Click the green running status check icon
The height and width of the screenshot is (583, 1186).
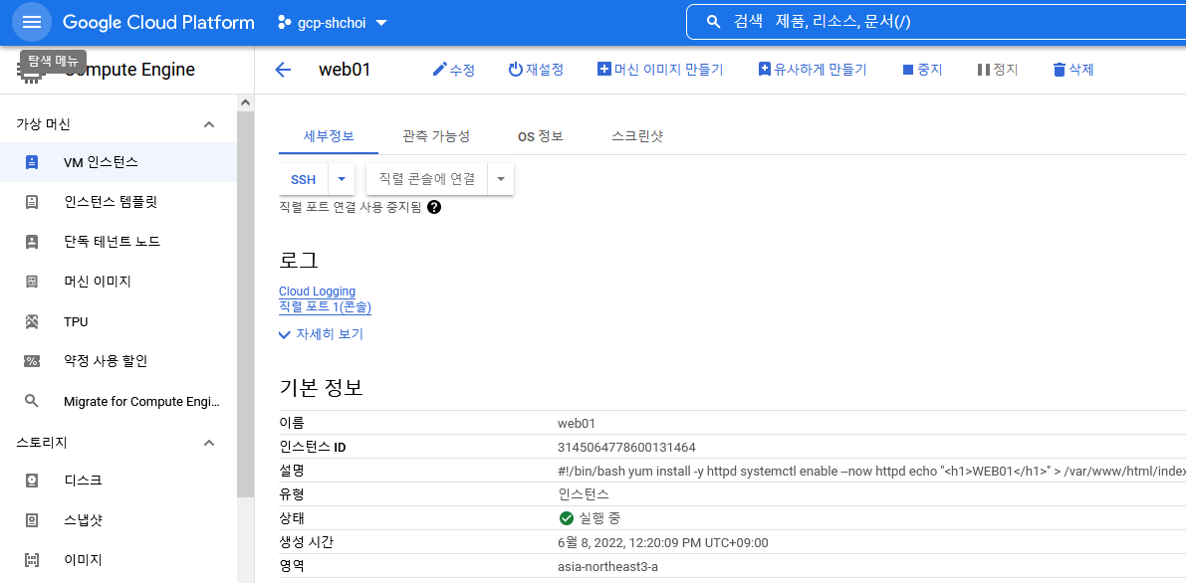click(565, 518)
